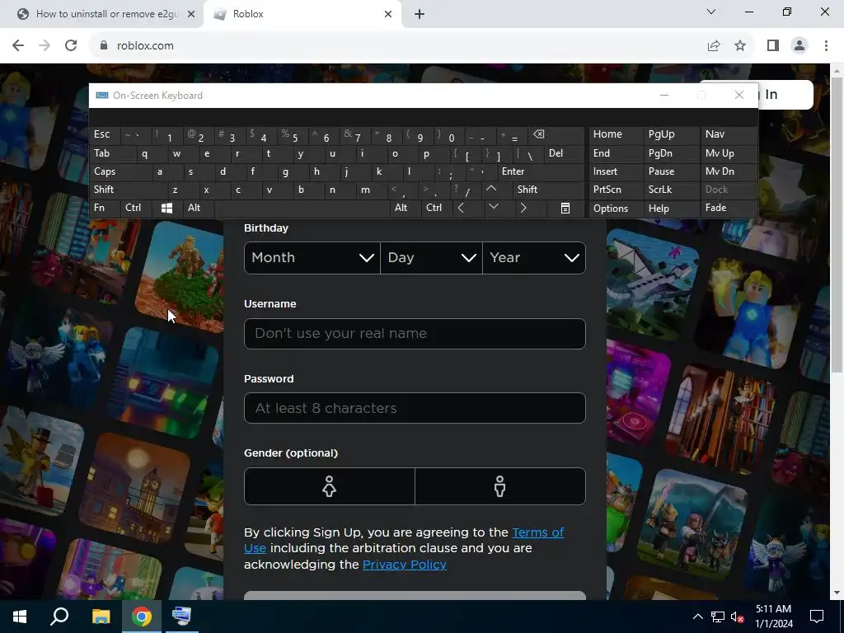Close the Roblox tab
The height and width of the screenshot is (633, 844).
[388, 15]
